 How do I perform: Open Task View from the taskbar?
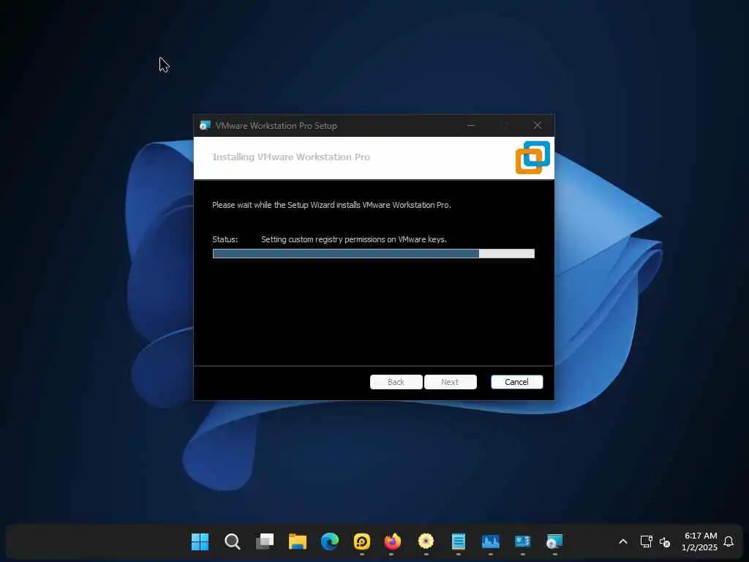coord(265,542)
